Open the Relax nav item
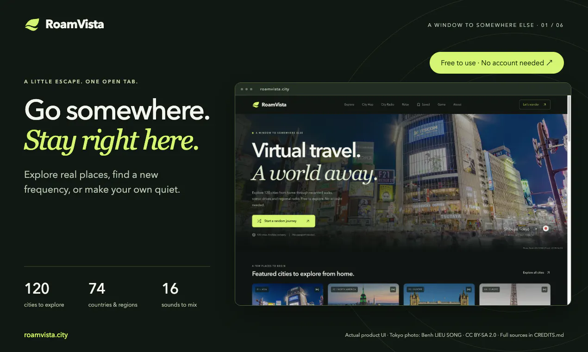 point(406,105)
